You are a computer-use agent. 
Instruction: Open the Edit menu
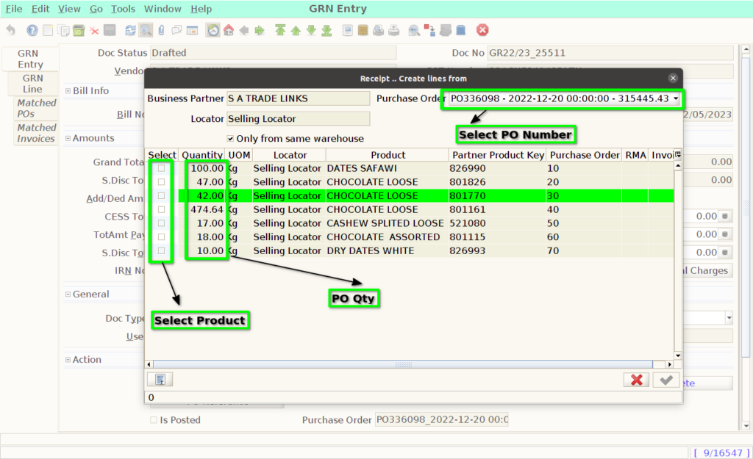pyautogui.click(x=40, y=9)
